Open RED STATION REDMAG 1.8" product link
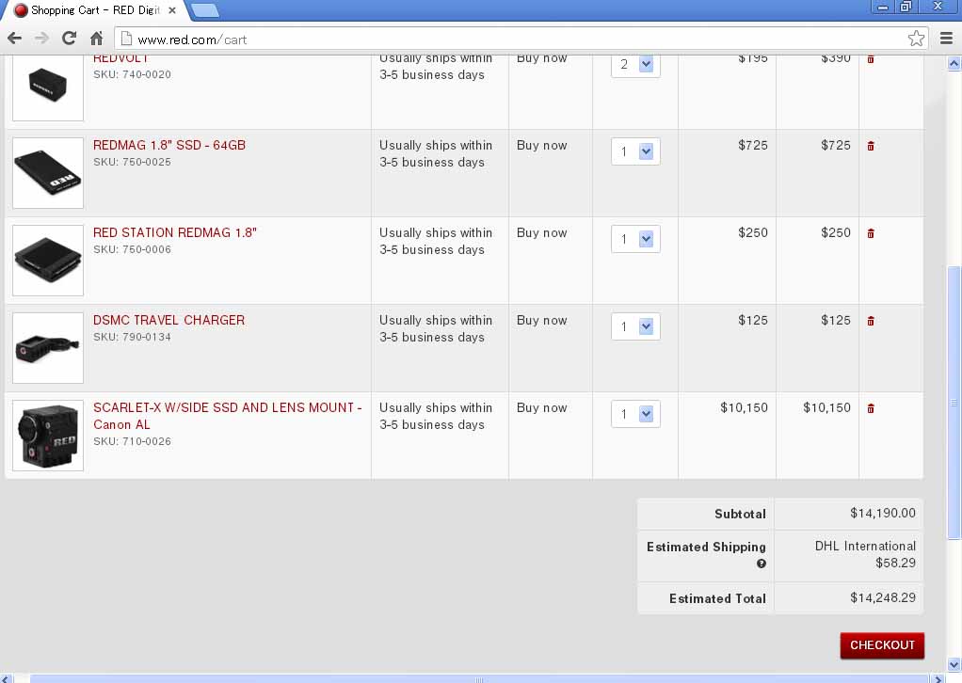The width and height of the screenshot is (962, 683). tap(175, 233)
